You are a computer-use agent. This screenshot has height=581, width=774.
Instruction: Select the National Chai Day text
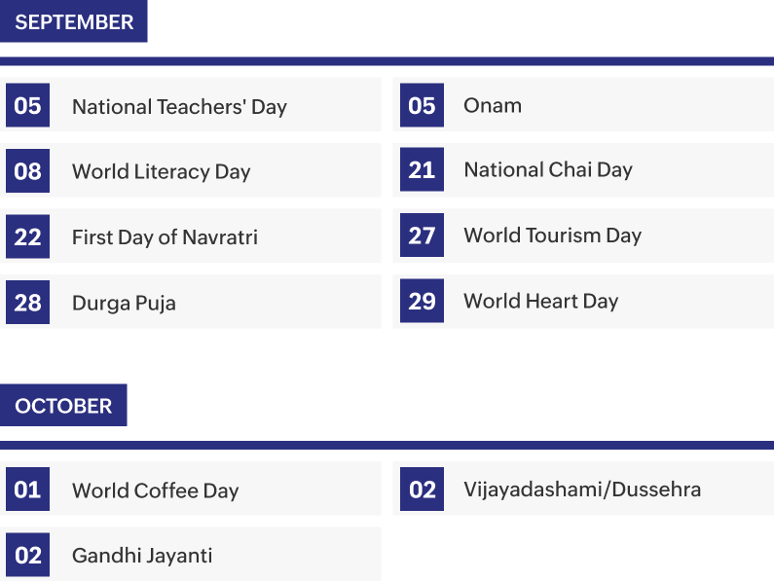[548, 170]
